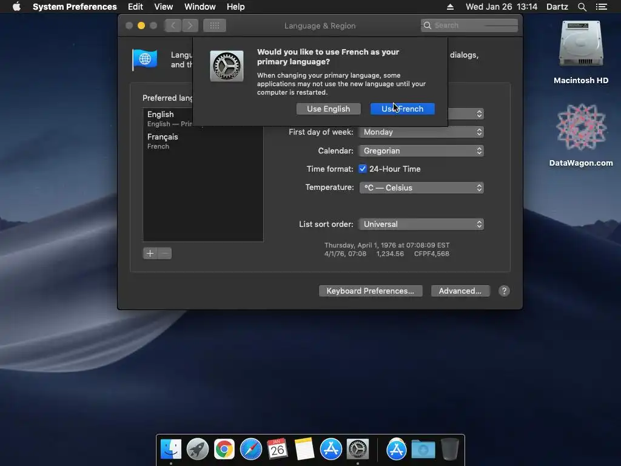The height and width of the screenshot is (466, 621).
Task: Add a language with the plus button
Action: pyautogui.click(x=150, y=253)
